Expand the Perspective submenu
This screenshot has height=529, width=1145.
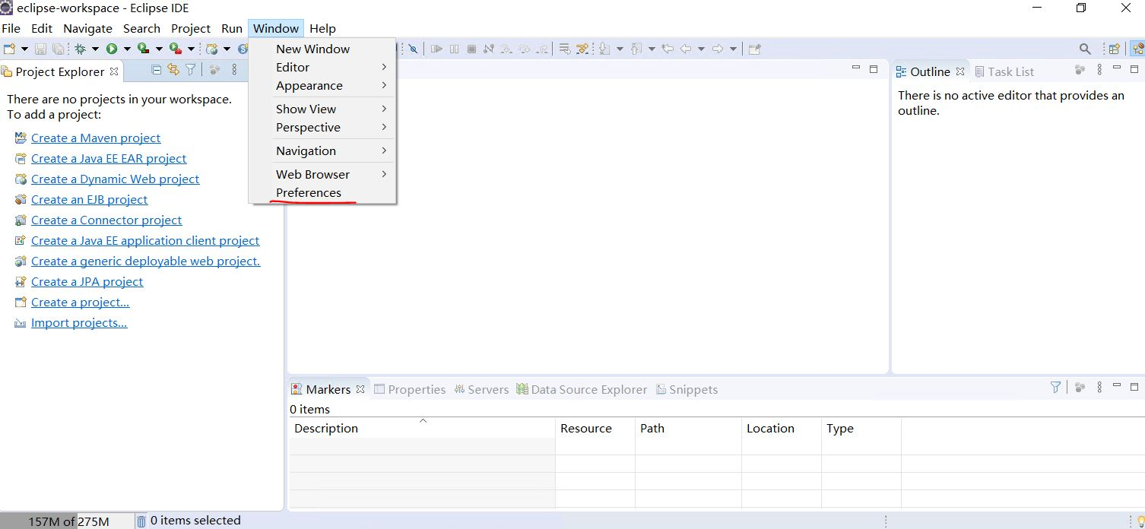tap(322, 128)
